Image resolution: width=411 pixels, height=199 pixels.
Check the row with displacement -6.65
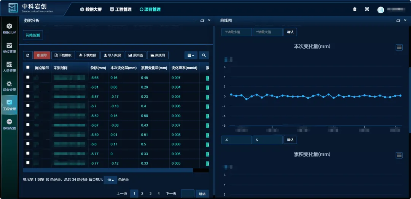28,77
